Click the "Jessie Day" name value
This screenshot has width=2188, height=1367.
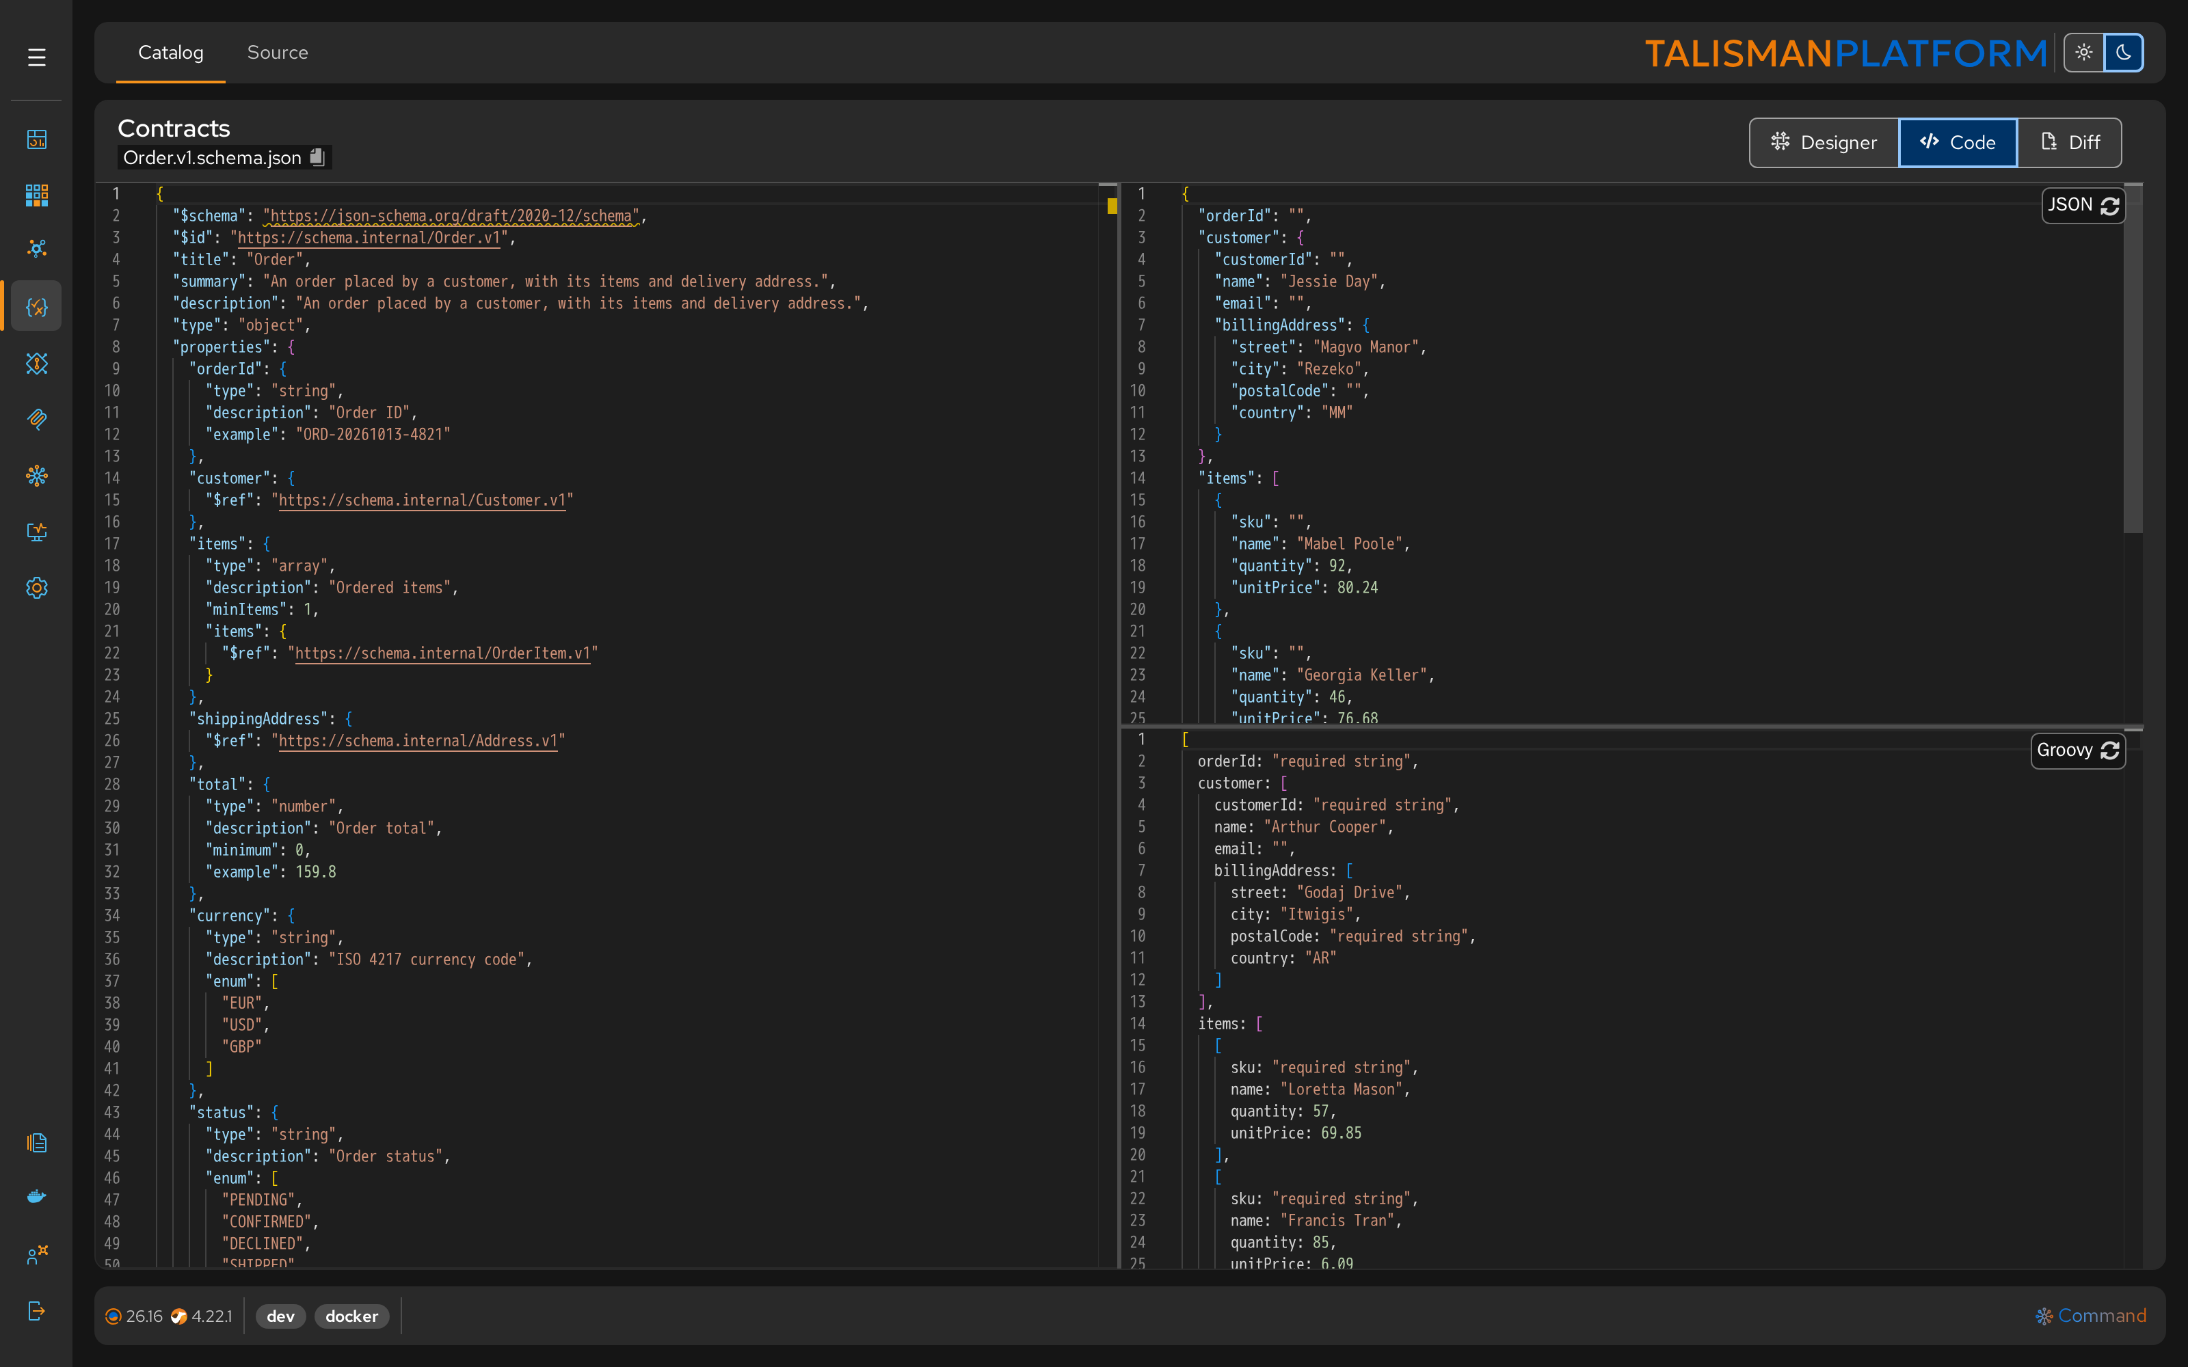1329,281
